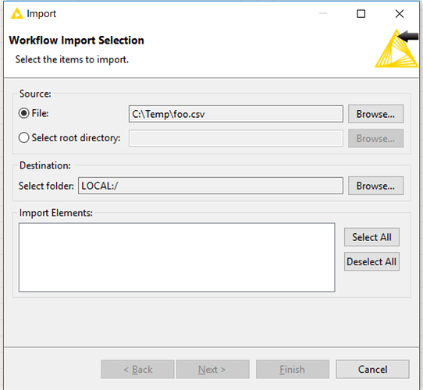
Task: Browse for the destination folder
Action: (x=375, y=186)
